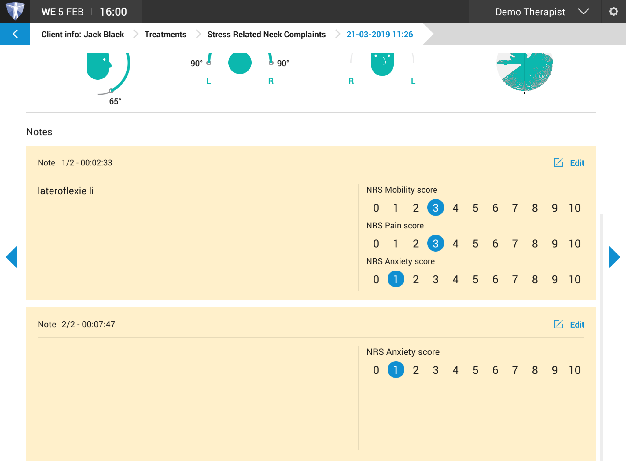626x469 pixels.
Task: Set NRS Mobility score to 5
Action: (x=475, y=208)
